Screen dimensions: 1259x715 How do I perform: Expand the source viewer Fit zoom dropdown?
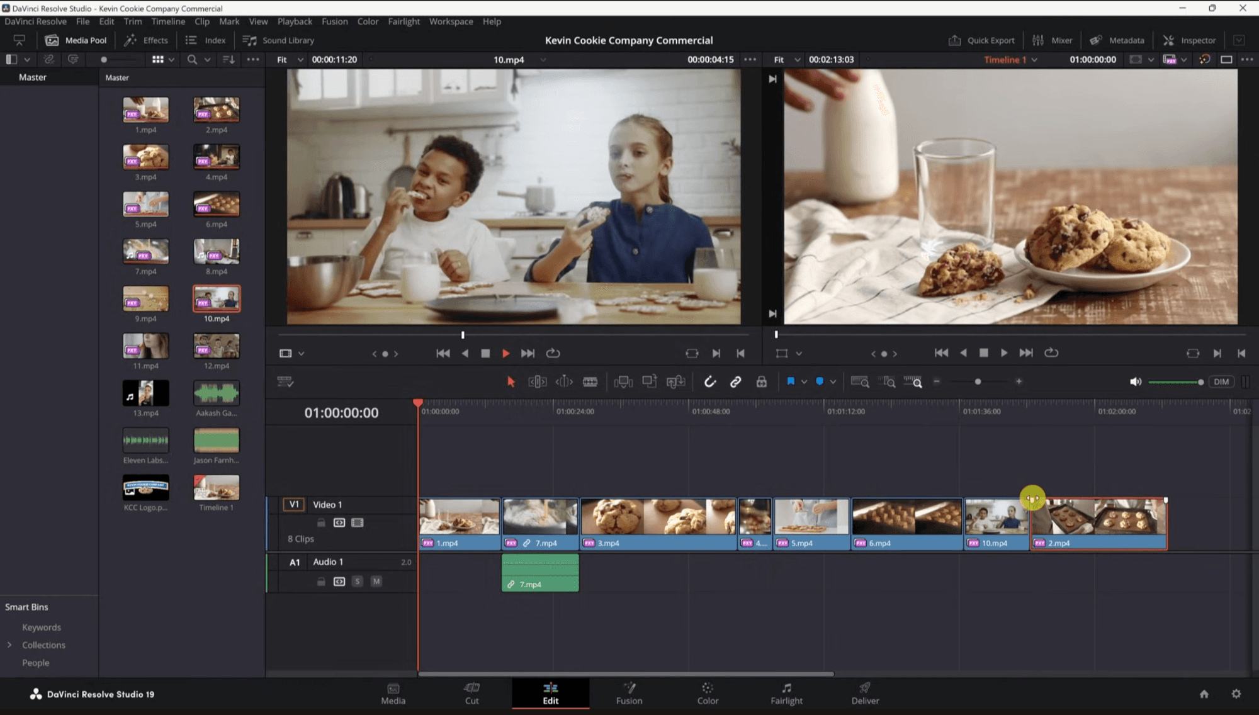(290, 59)
